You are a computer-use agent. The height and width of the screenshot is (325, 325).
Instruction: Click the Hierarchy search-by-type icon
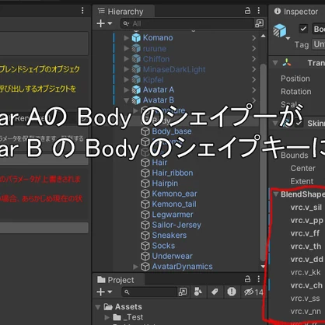pyautogui.click(x=259, y=23)
